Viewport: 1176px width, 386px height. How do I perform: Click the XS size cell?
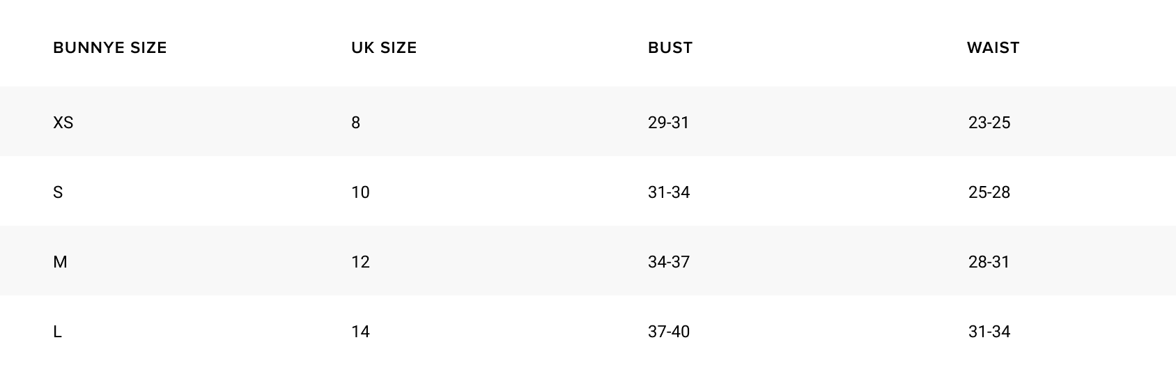(x=63, y=123)
